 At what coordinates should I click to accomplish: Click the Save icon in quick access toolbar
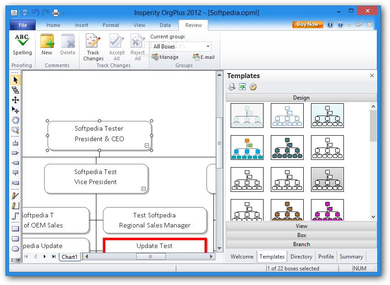point(25,12)
